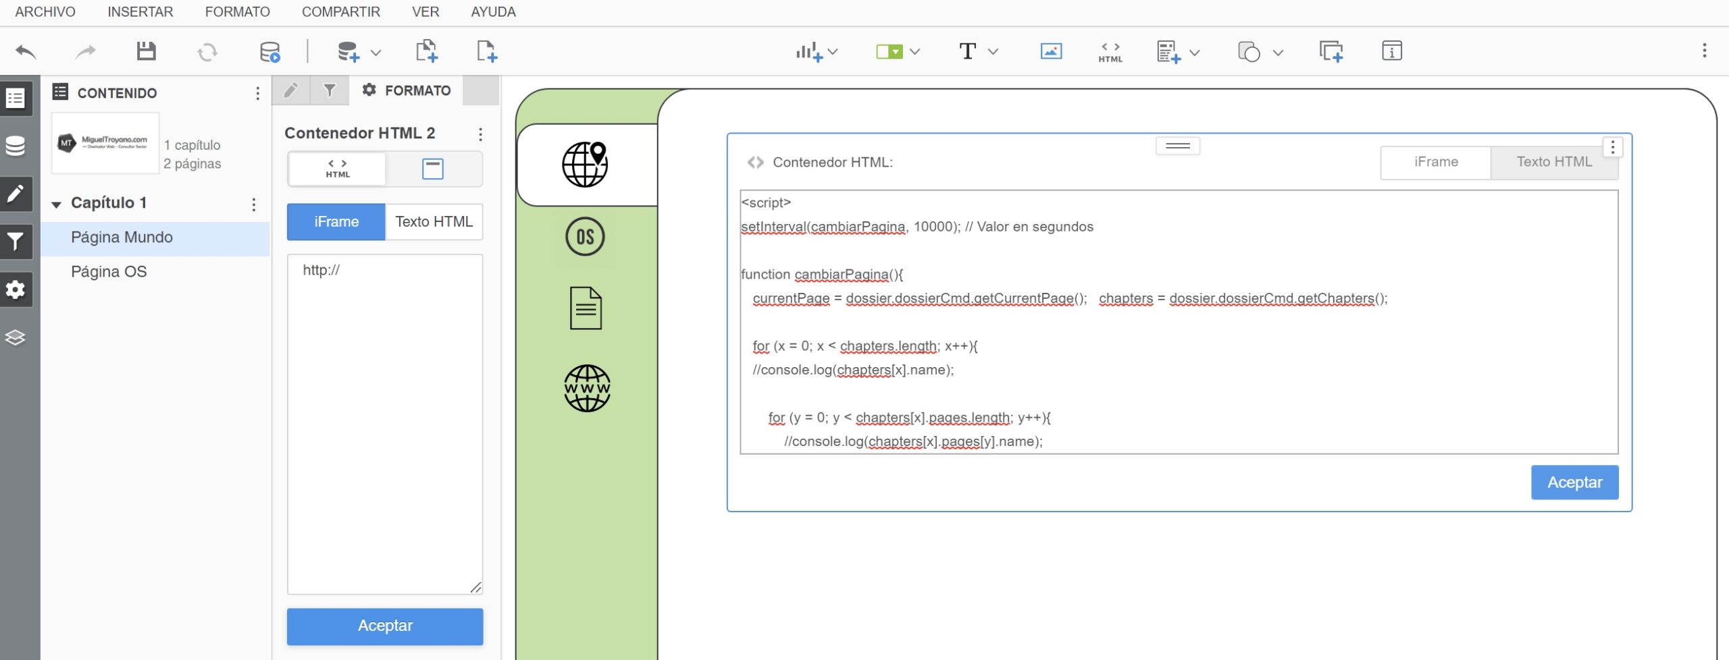Open the INSERTAR menu
1729x660 pixels.
[140, 12]
